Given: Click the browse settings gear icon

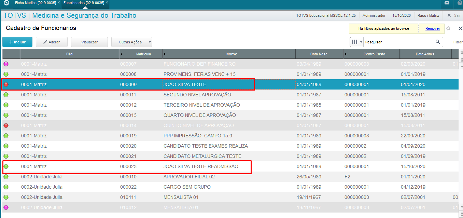Looking at the screenshot, I should click(448, 28).
